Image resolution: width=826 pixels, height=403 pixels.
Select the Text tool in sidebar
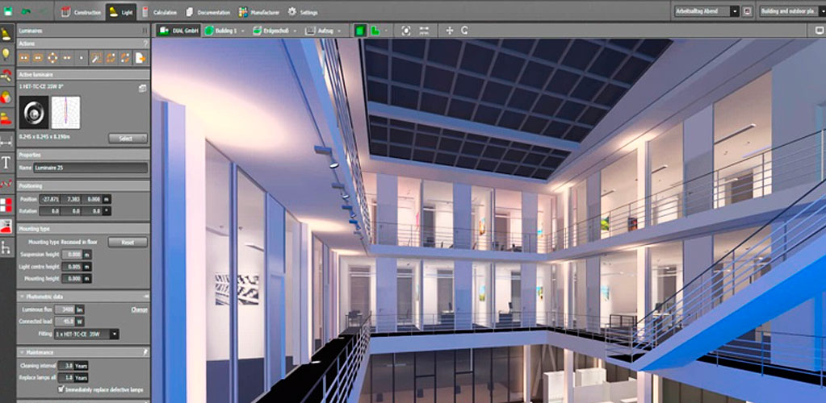pos(6,162)
